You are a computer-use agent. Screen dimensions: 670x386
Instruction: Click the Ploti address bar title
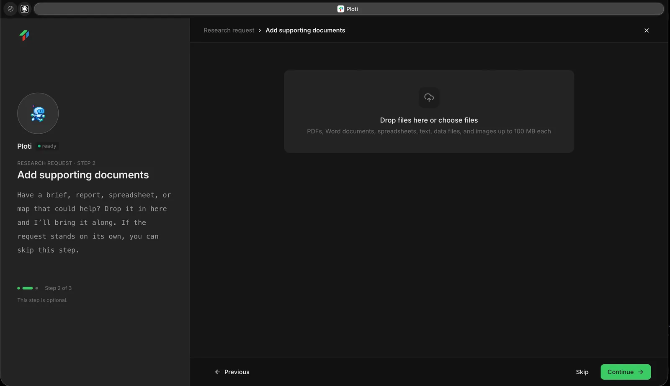[x=348, y=9]
